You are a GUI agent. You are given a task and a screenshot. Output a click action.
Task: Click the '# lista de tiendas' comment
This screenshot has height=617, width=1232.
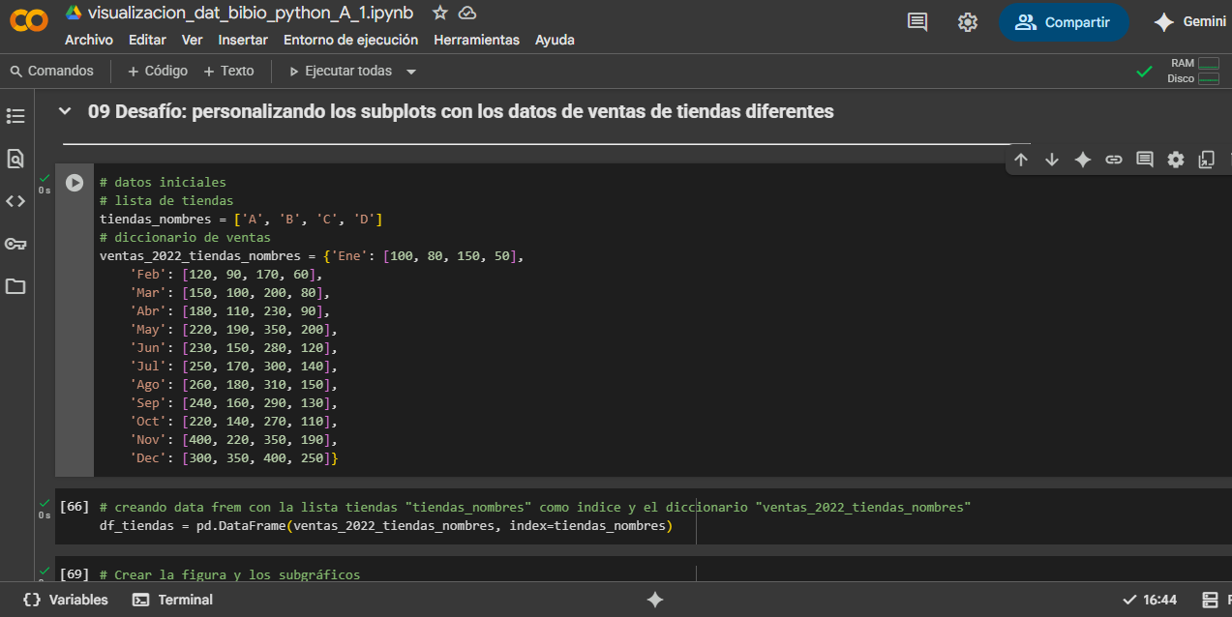[x=166, y=200]
